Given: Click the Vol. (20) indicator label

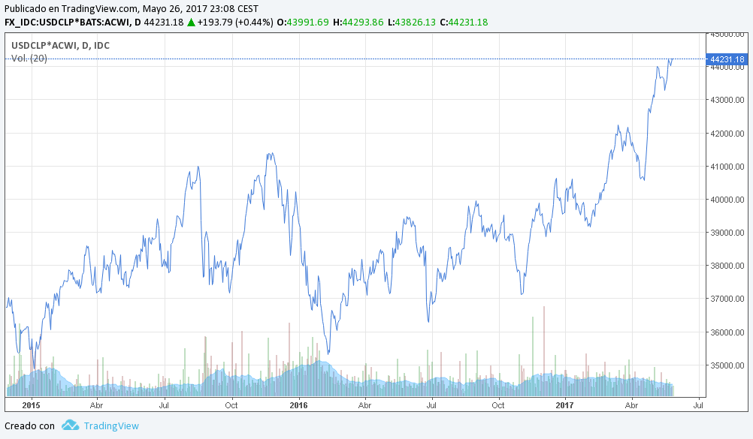Looking at the screenshot, I should 29,58.
